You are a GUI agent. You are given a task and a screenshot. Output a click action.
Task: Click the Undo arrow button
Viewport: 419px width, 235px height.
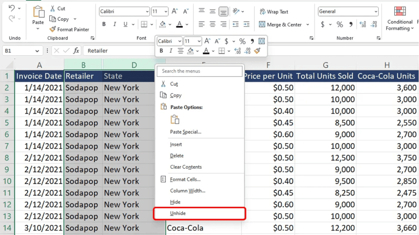(x=12, y=8)
